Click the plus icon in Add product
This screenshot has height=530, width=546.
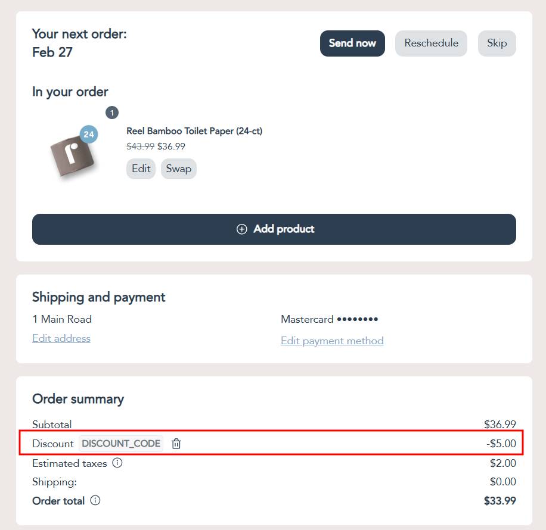pyautogui.click(x=241, y=229)
